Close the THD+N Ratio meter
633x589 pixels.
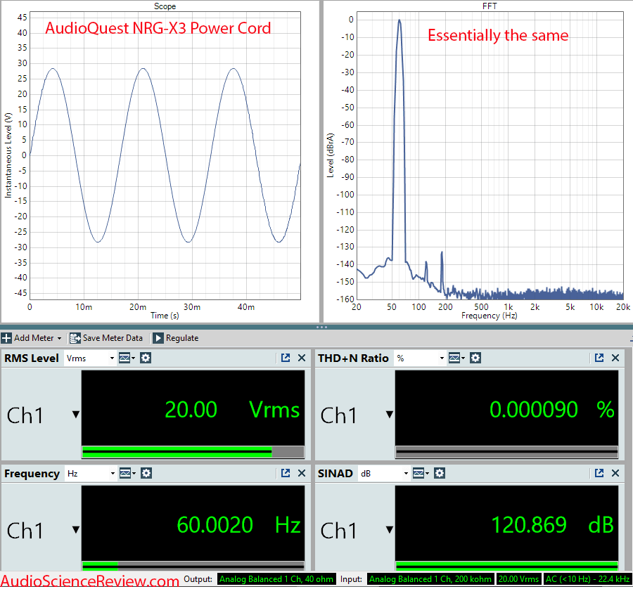[x=615, y=358]
